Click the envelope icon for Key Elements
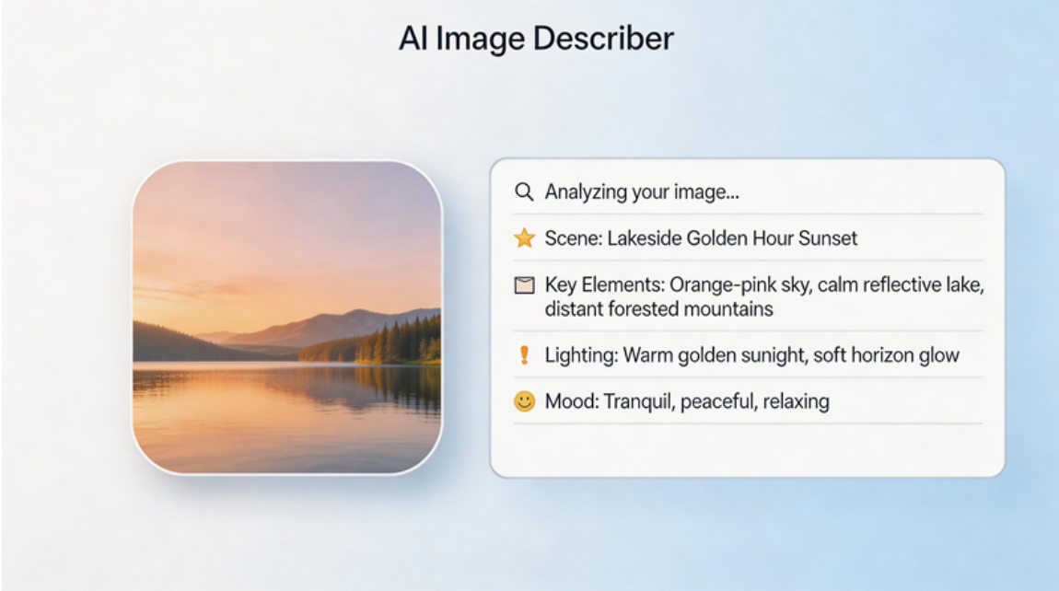Screen dimensions: 1059x591 (x=524, y=285)
